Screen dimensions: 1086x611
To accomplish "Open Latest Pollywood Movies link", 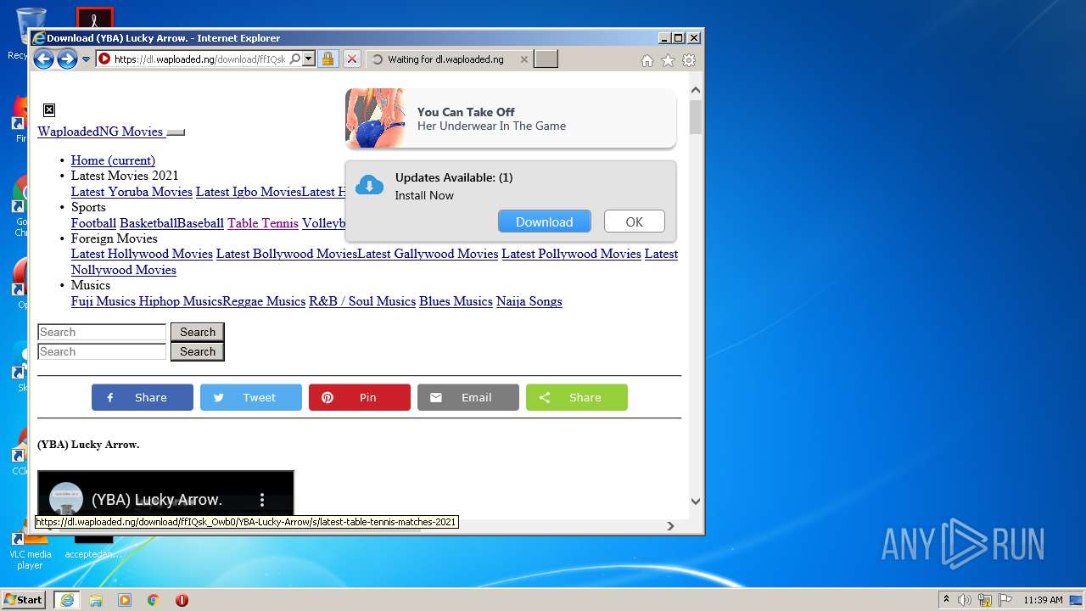I will (571, 254).
